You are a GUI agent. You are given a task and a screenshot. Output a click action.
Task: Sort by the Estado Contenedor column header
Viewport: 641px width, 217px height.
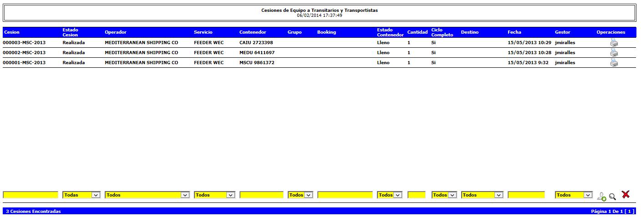390,32
